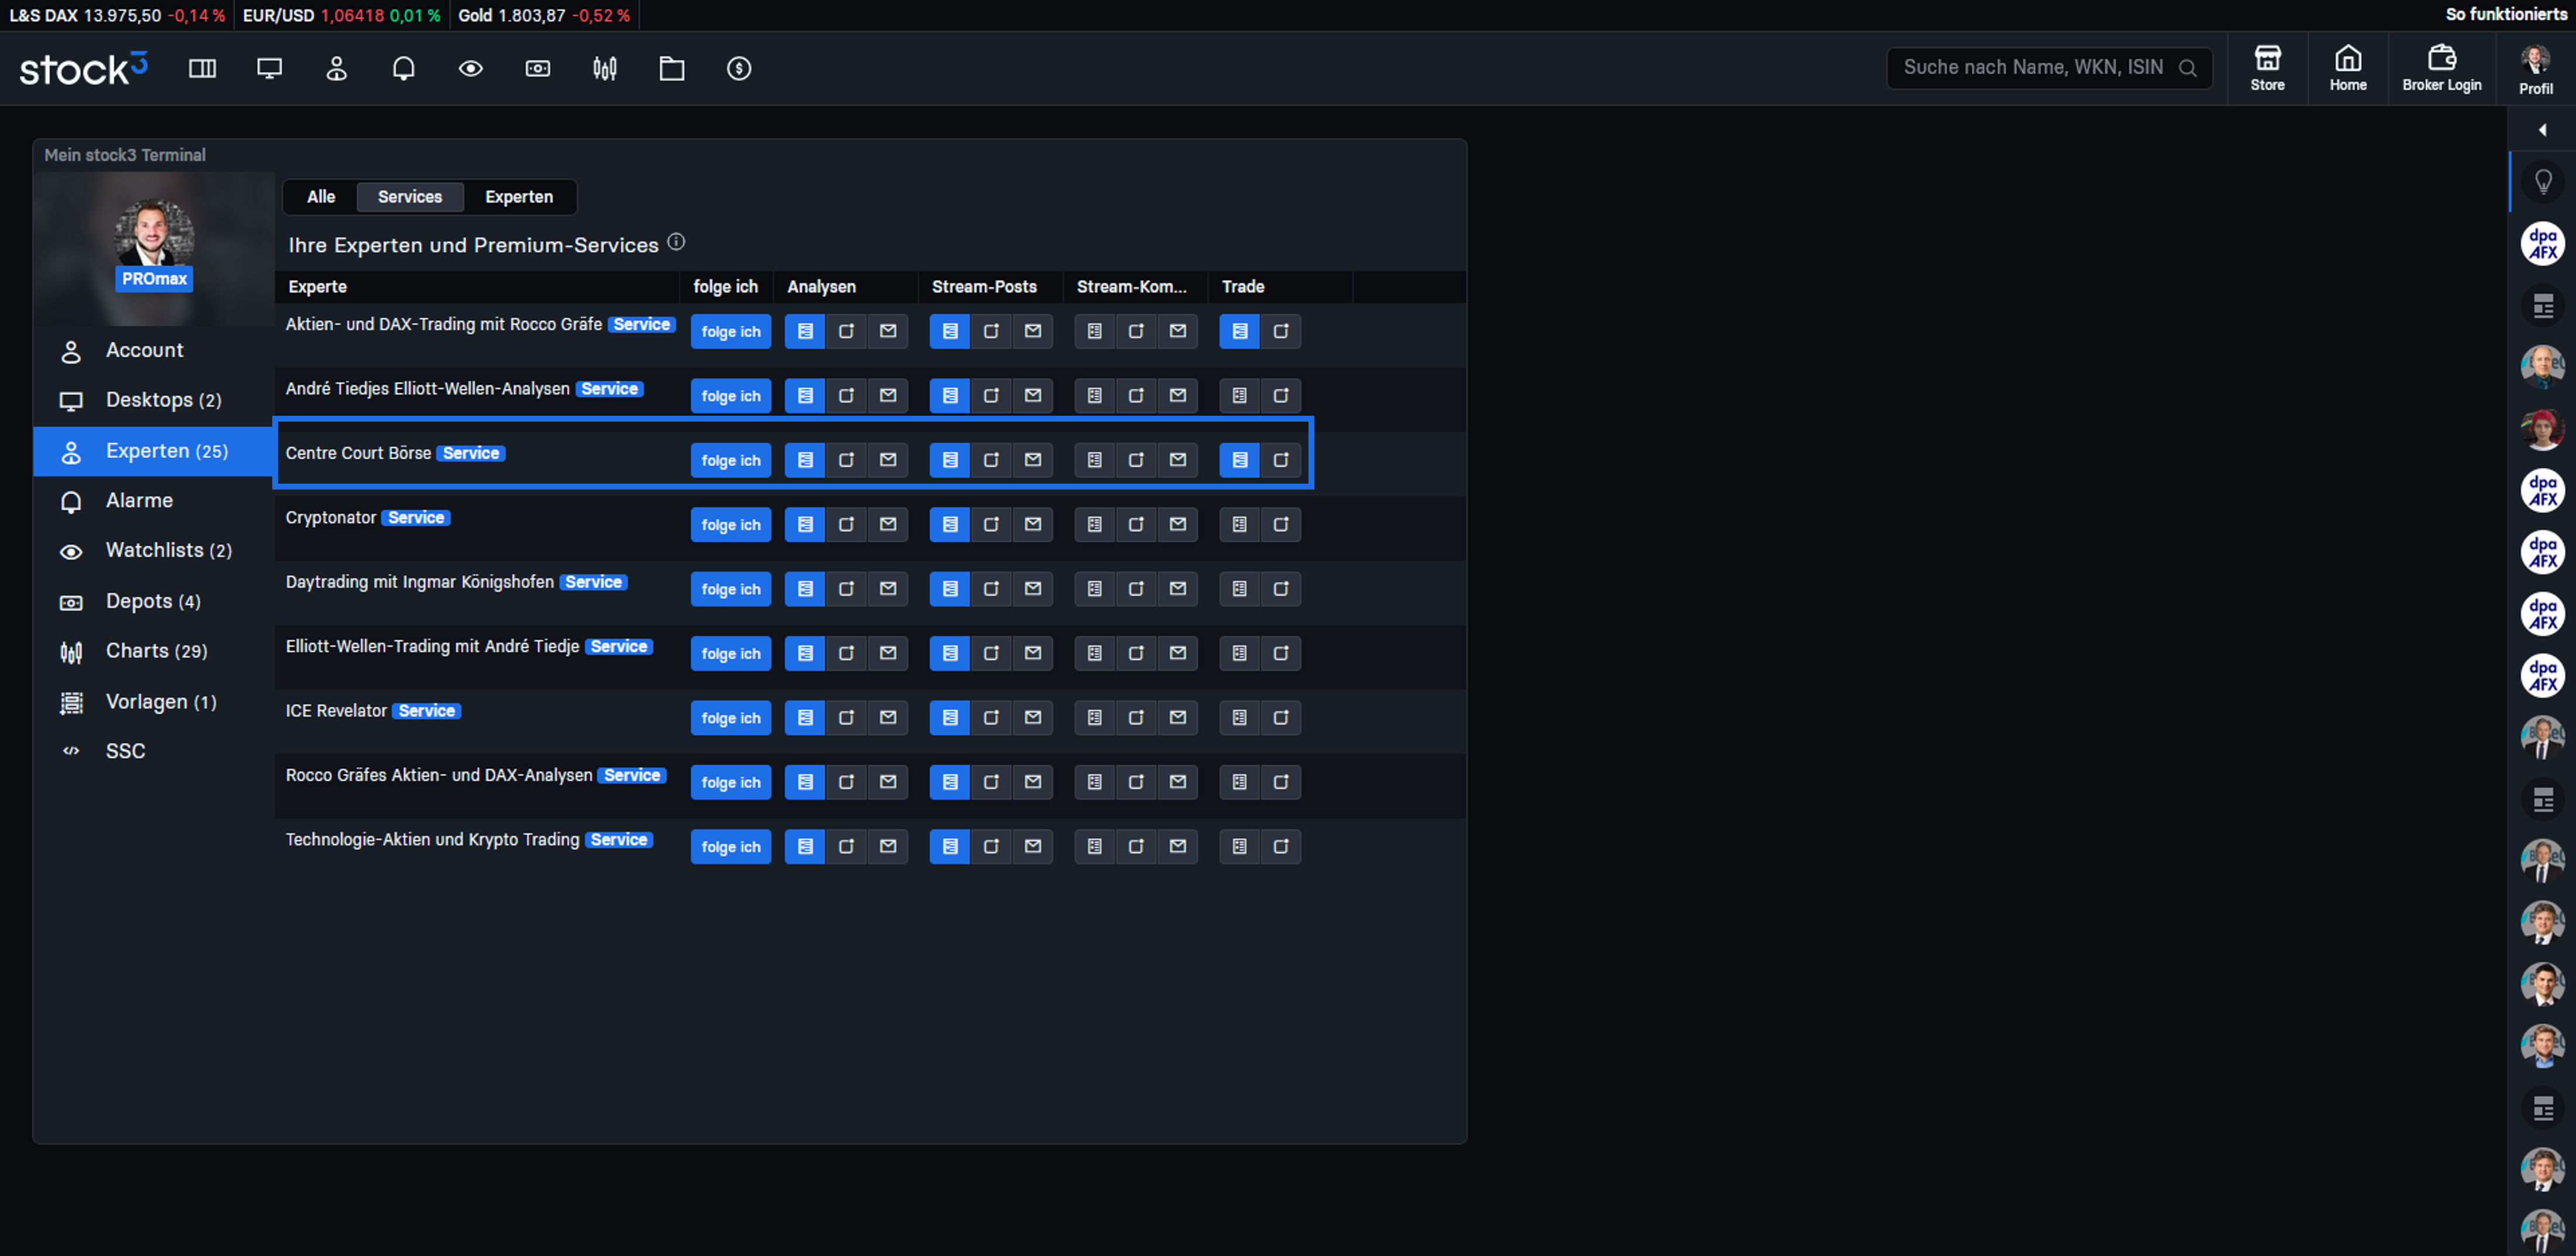The width and height of the screenshot is (2576, 1256).
Task: Go to Home via the house icon
Action: tap(2348, 68)
